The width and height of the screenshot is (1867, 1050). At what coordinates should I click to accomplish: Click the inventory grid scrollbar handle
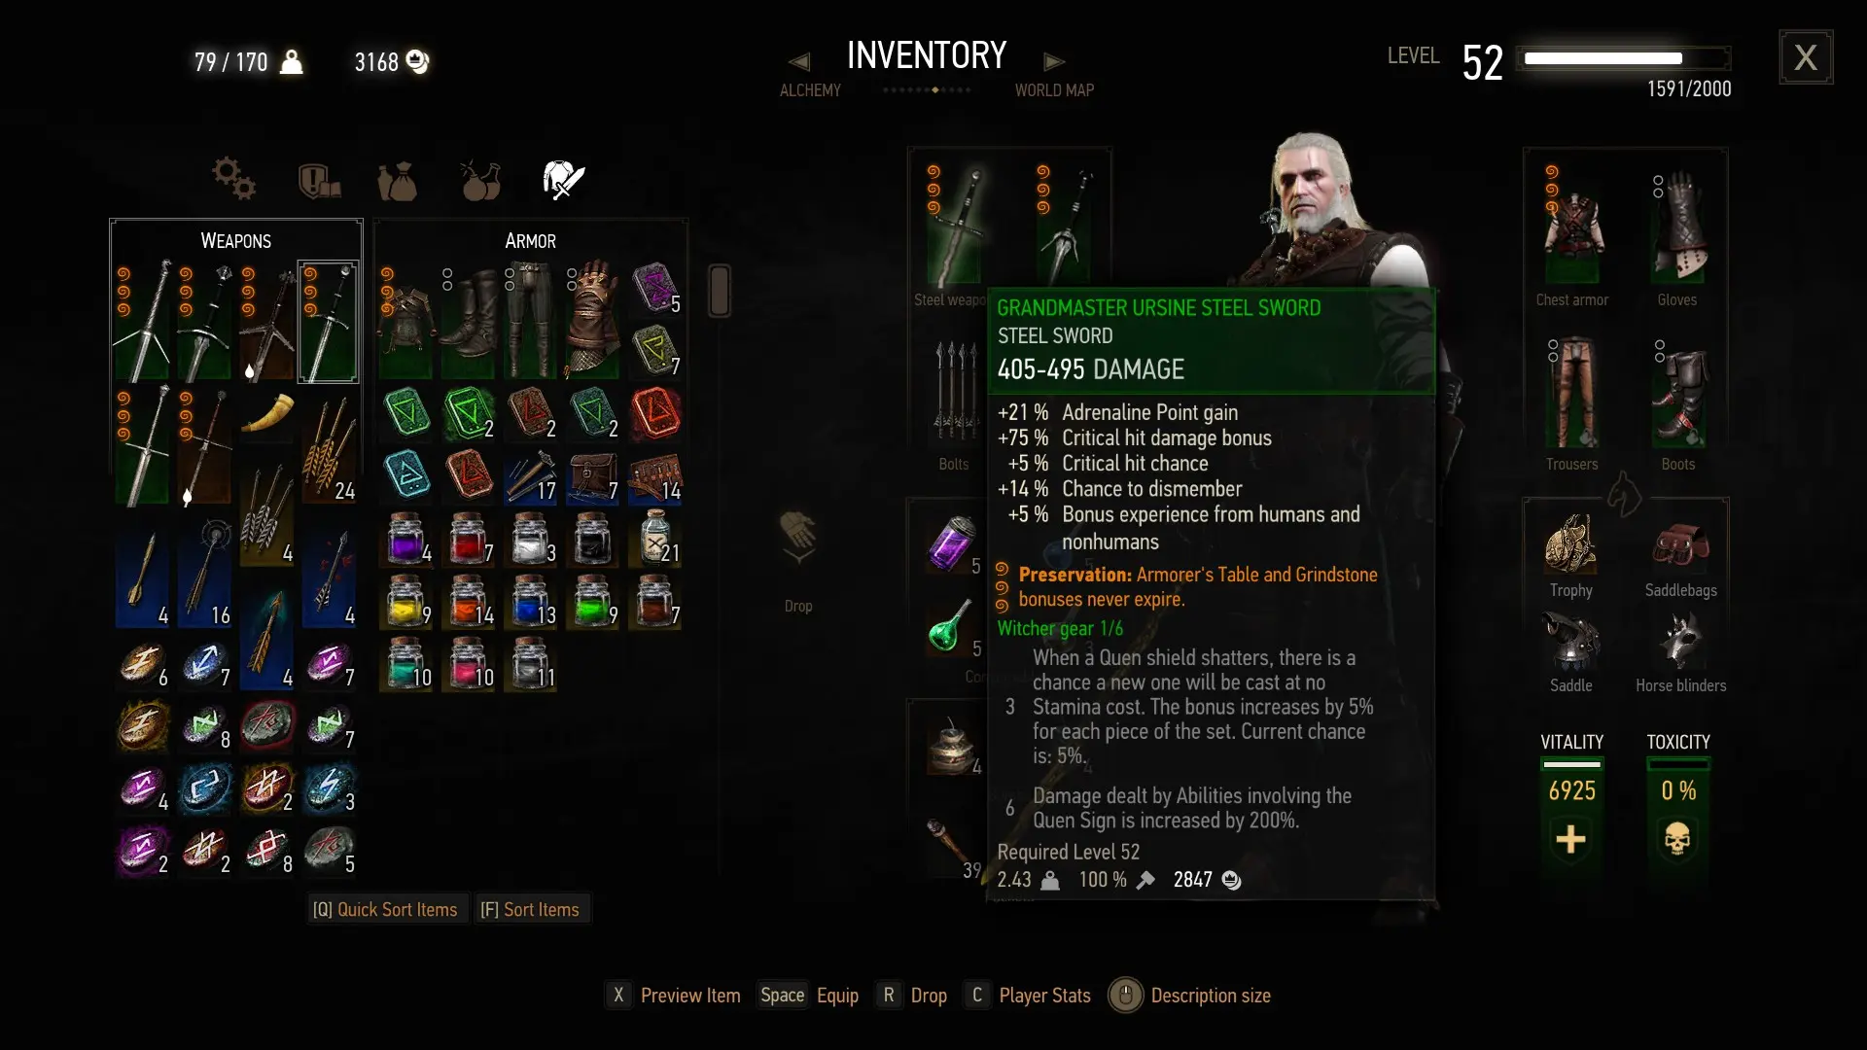pyautogui.click(x=720, y=290)
